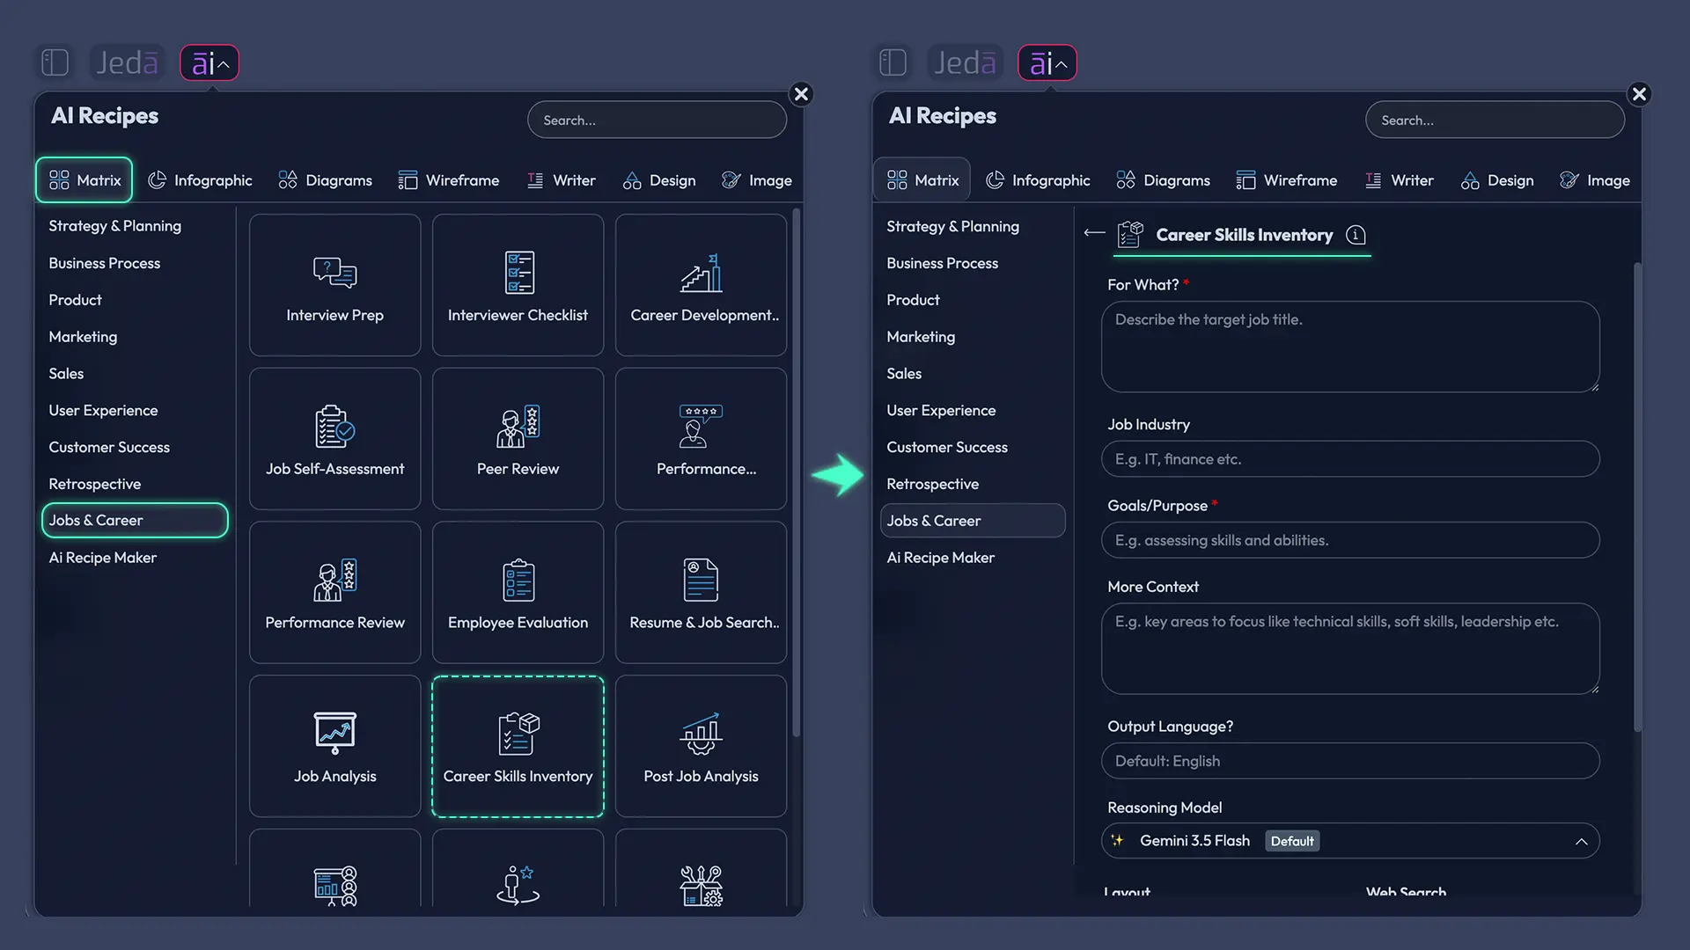Image resolution: width=1690 pixels, height=950 pixels.
Task: Click the Search field in left panel
Action: pos(657,120)
